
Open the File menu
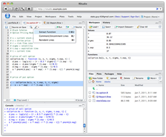point(14,17)
